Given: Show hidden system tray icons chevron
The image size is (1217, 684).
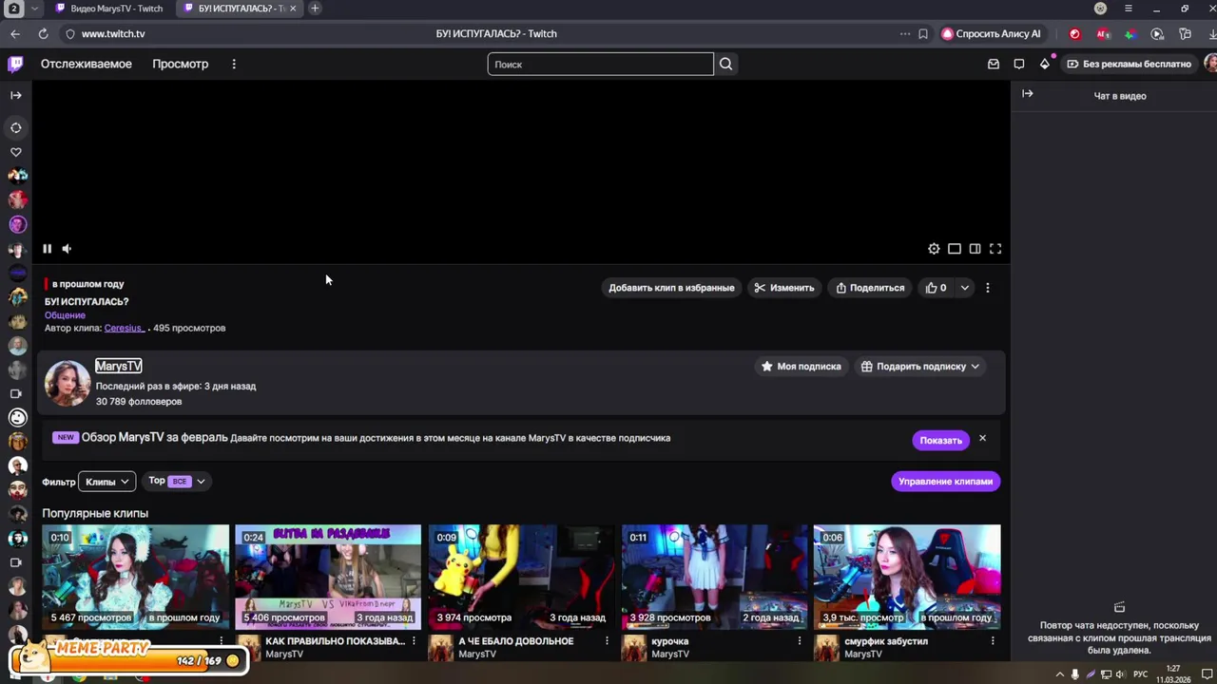Looking at the screenshot, I should [x=1060, y=674].
